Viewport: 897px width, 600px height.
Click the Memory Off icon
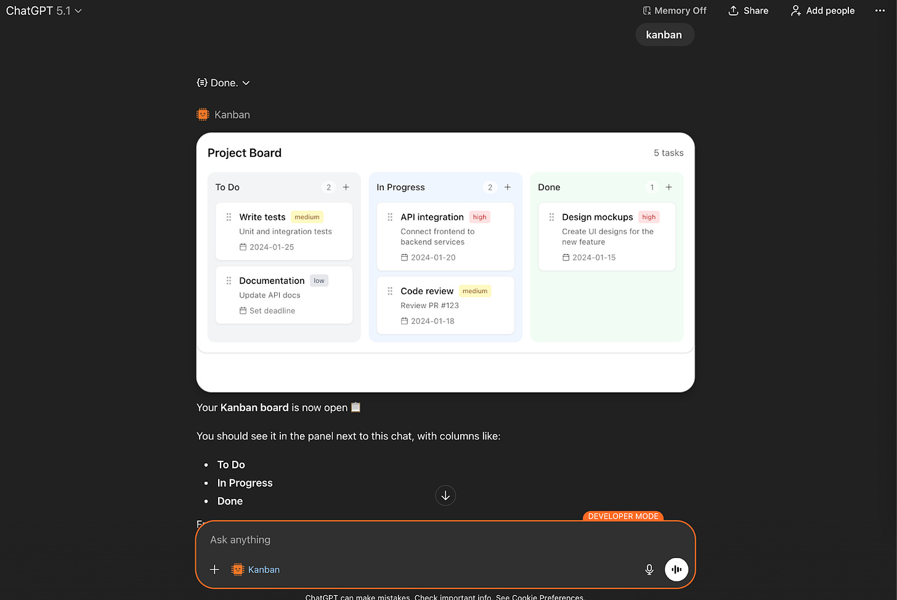(646, 10)
